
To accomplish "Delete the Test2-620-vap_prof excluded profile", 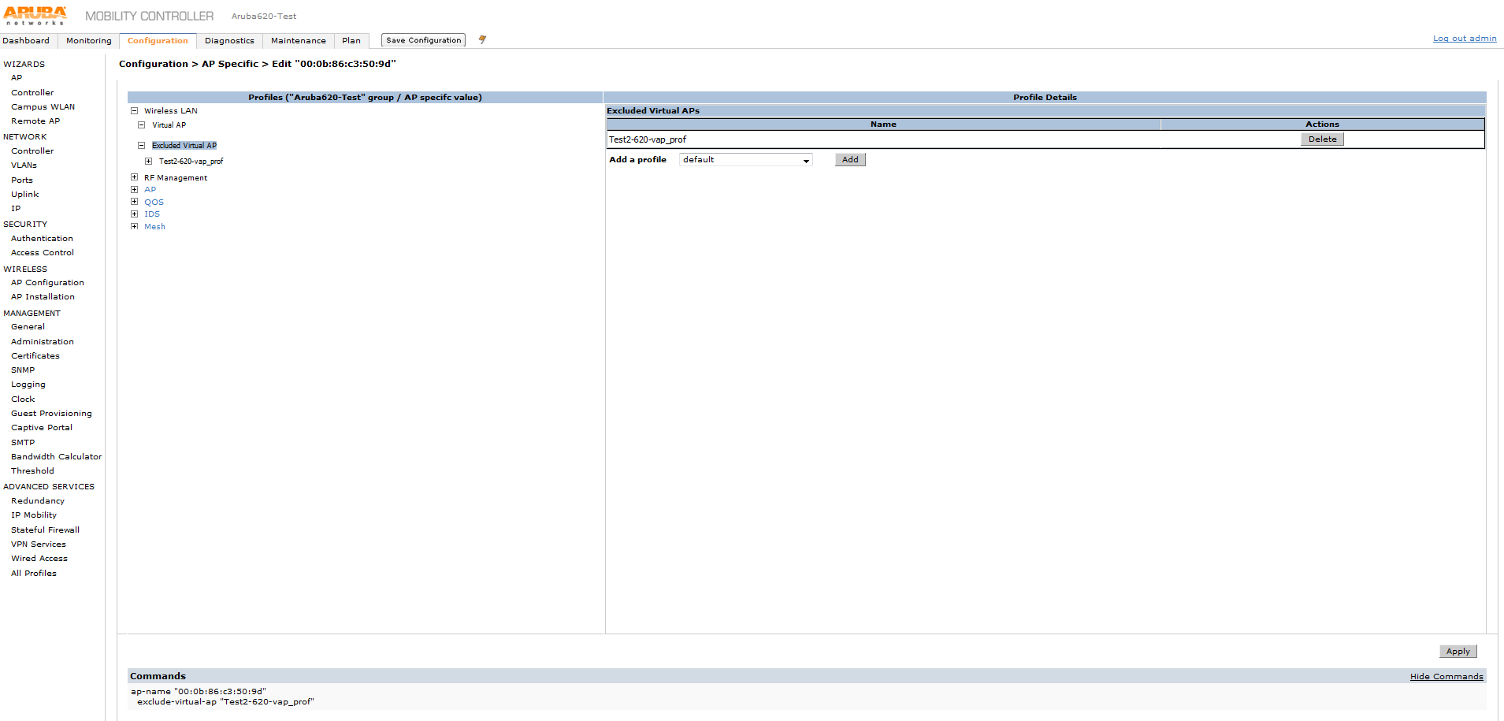I will pos(1322,139).
